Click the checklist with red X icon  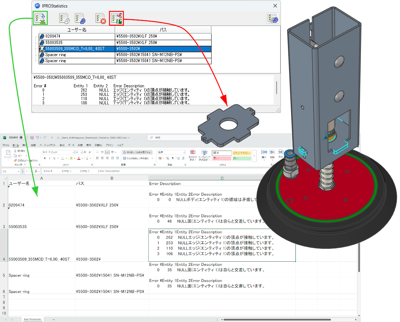[101, 18]
